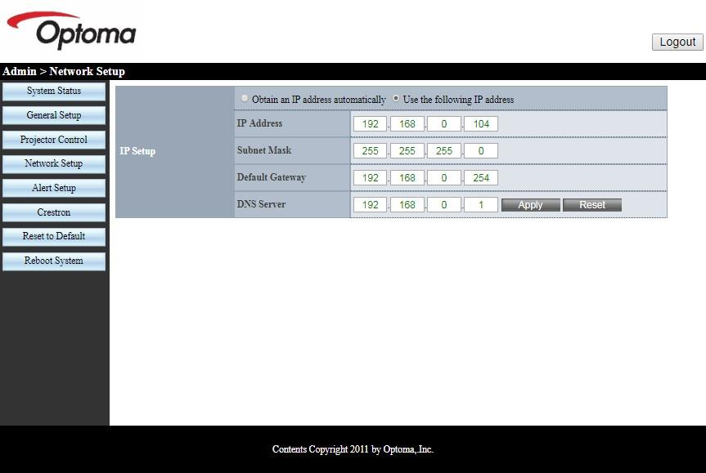Log out with the Logout button
The image size is (706, 473).
pos(677,42)
